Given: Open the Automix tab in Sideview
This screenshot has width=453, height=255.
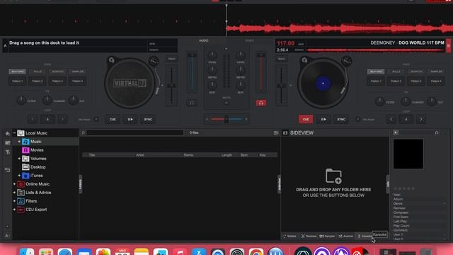Looking at the screenshot, I should point(346,236).
